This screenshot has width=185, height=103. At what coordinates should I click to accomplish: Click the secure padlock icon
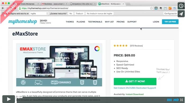(x=20, y=8)
